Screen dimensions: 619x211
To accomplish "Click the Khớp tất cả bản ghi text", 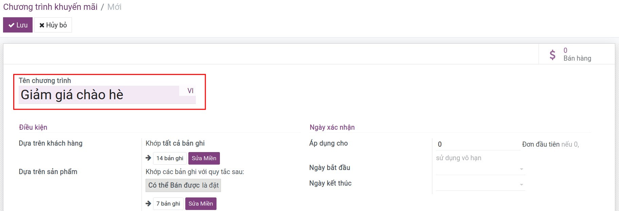I will [x=175, y=143].
